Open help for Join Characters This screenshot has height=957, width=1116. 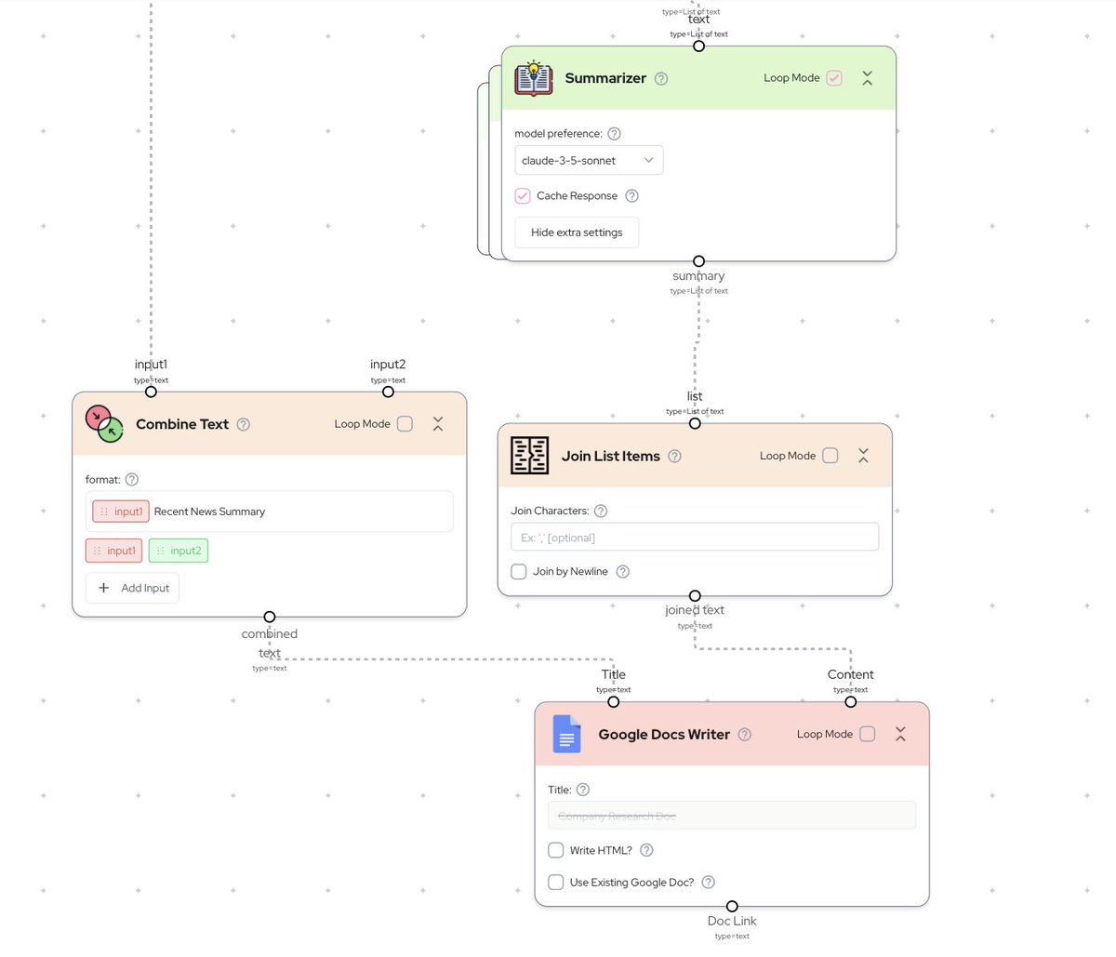pyautogui.click(x=601, y=511)
